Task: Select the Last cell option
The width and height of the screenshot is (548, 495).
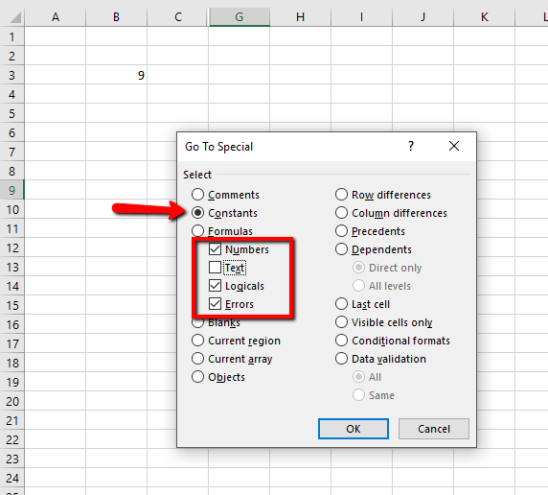Action: pyautogui.click(x=341, y=303)
